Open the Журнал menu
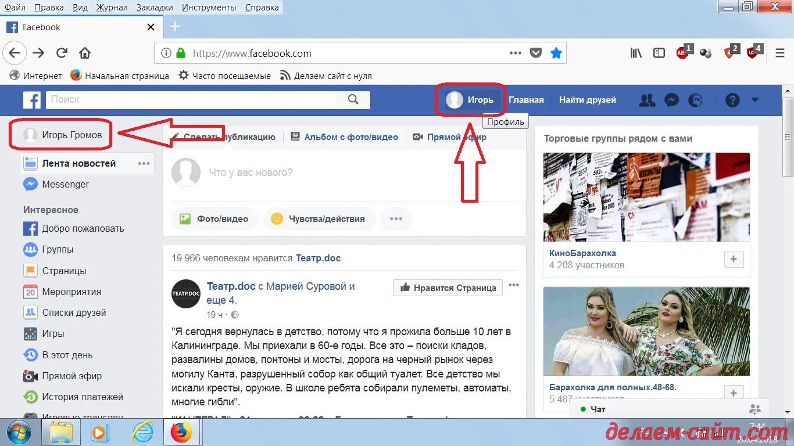The height and width of the screenshot is (446, 794). [x=112, y=8]
